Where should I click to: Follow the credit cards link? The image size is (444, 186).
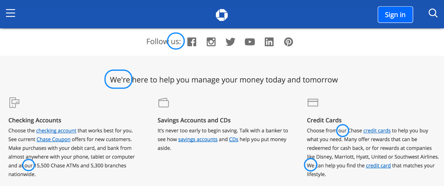pyautogui.click(x=377, y=131)
